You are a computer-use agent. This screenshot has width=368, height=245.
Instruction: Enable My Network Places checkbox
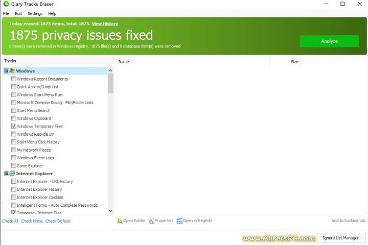pos(14,150)
